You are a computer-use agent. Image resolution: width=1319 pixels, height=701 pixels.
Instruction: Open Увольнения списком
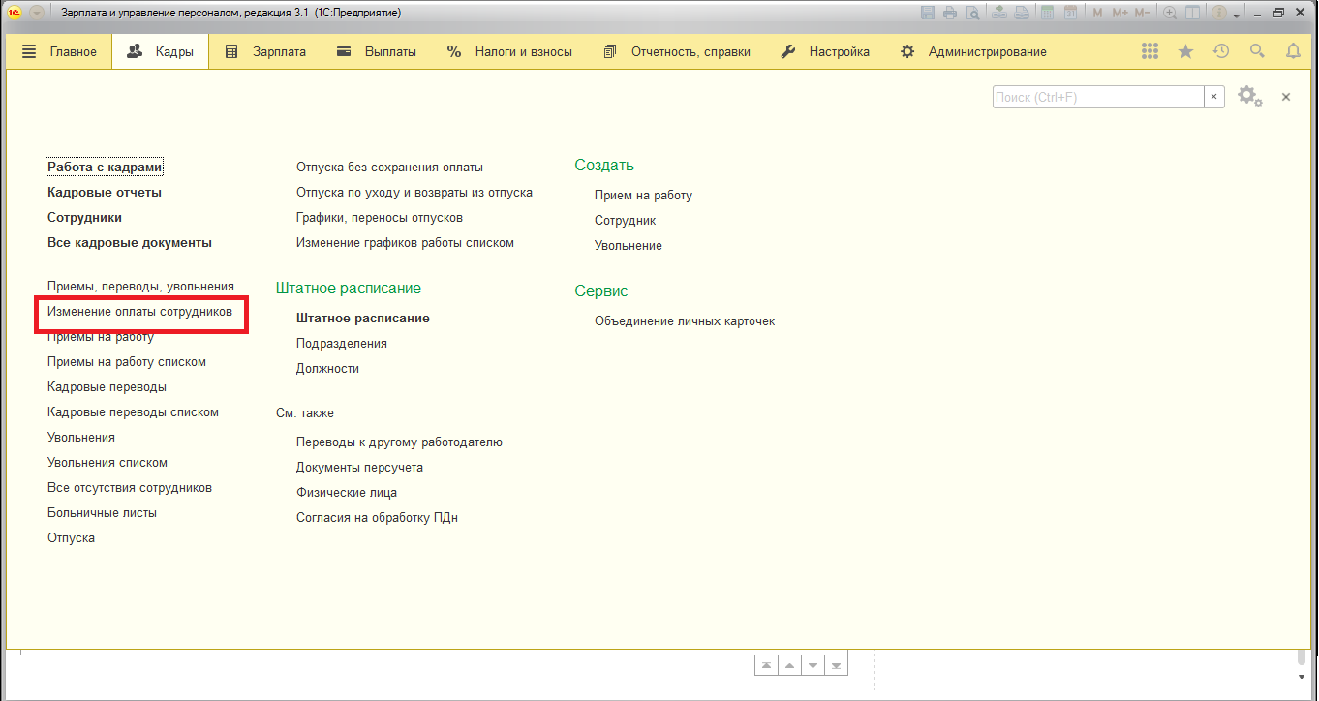(x=107, y=462)
